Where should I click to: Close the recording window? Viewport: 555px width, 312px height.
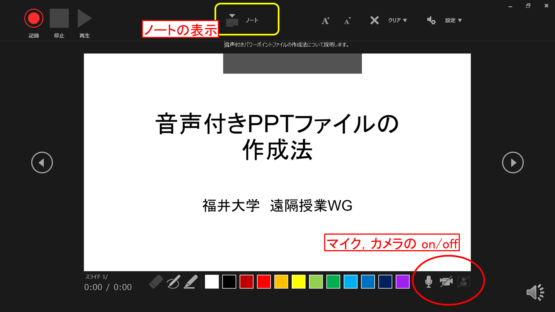point(546,6)
